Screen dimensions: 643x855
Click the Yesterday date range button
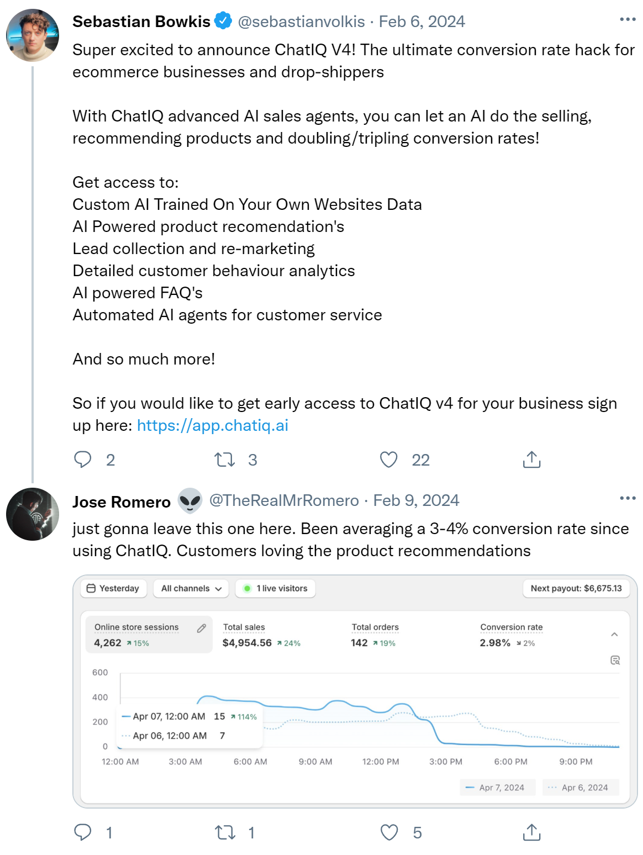tap(114, 589)
